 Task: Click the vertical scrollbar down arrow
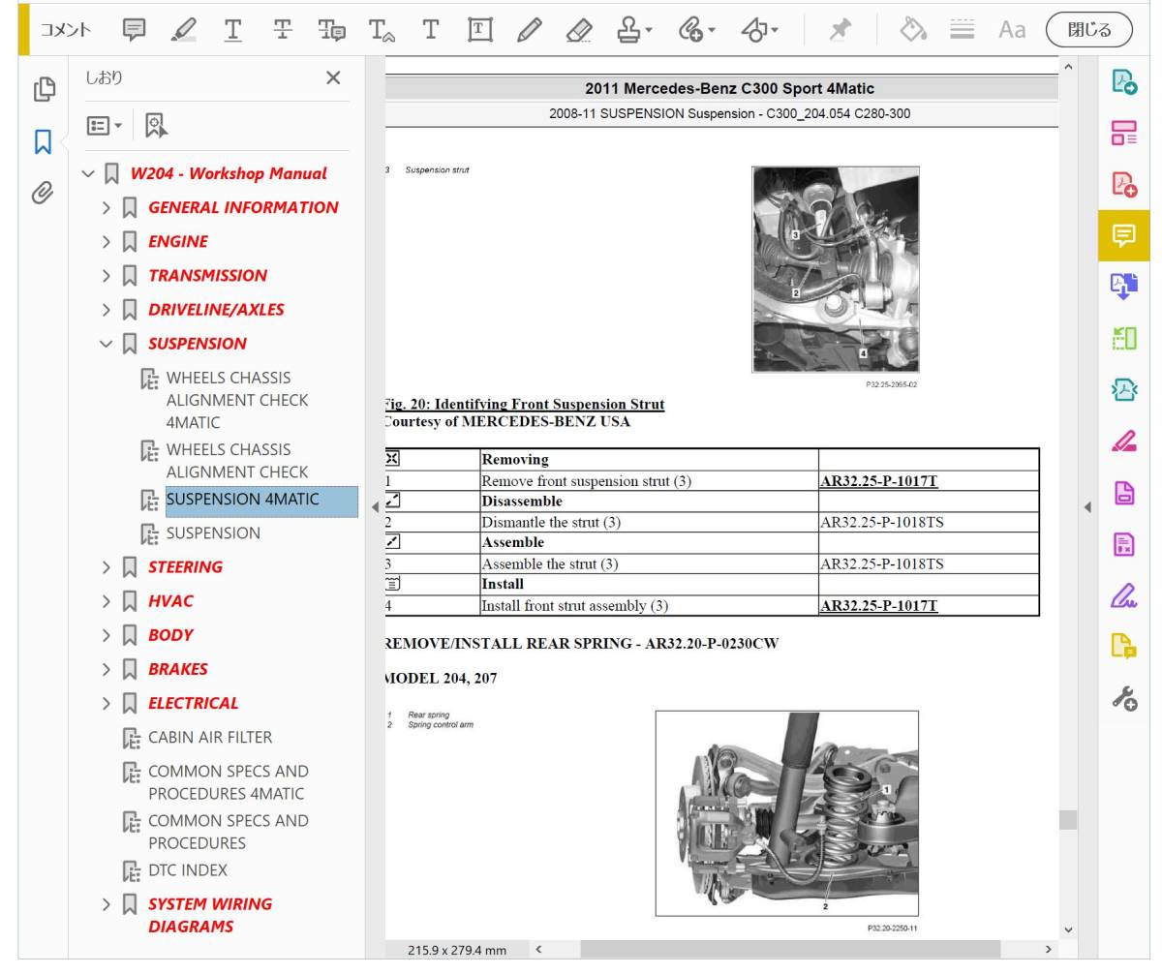point(1068,929)
